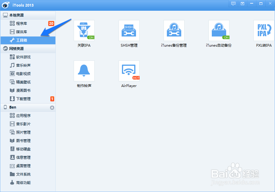
Task: Open the PXL转IPA converter icon
Action: 264,31
